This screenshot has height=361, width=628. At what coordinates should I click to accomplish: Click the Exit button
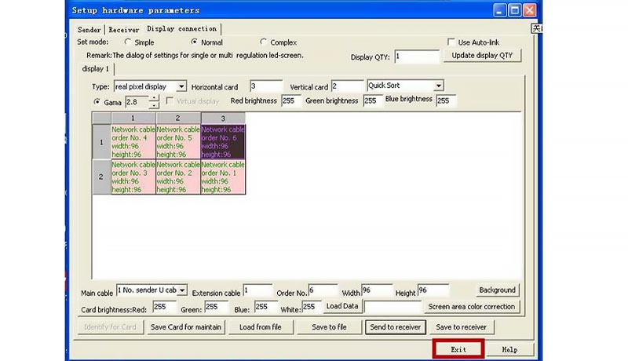click(458, 349)
